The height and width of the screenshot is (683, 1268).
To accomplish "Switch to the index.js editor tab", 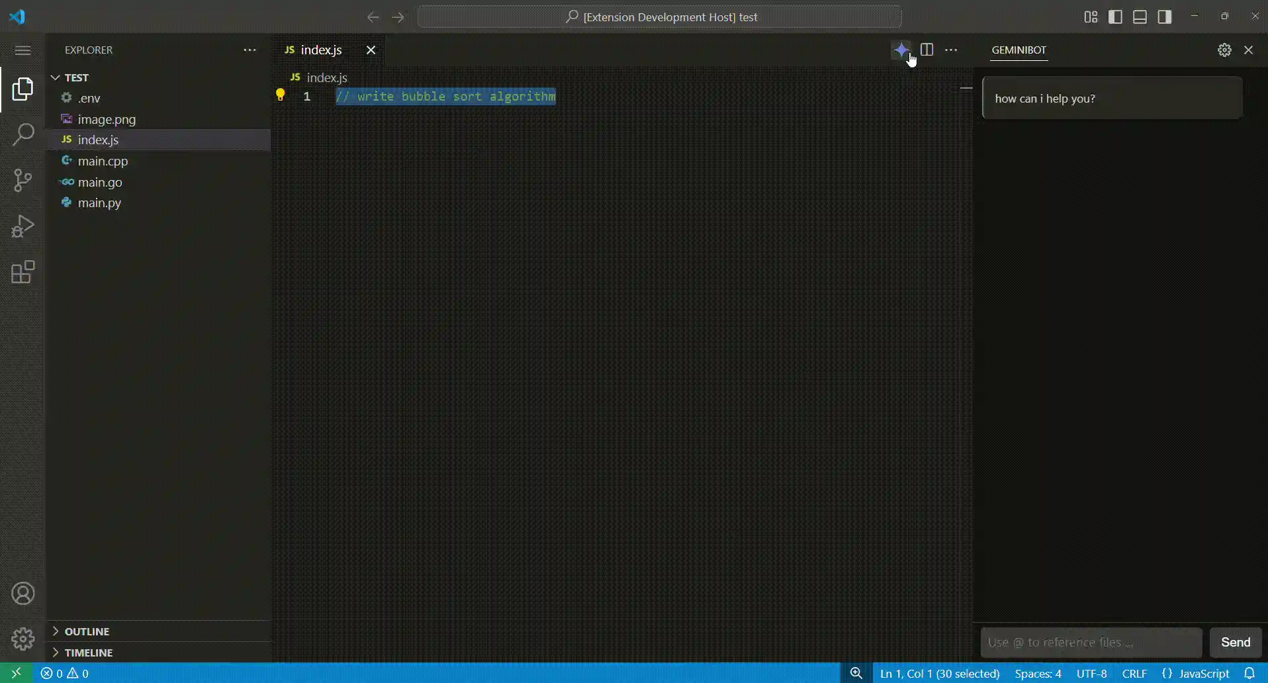I will [321, 50].
